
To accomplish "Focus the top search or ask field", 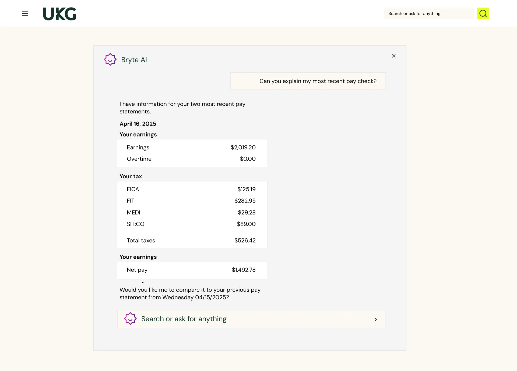I will coord(429,13).
